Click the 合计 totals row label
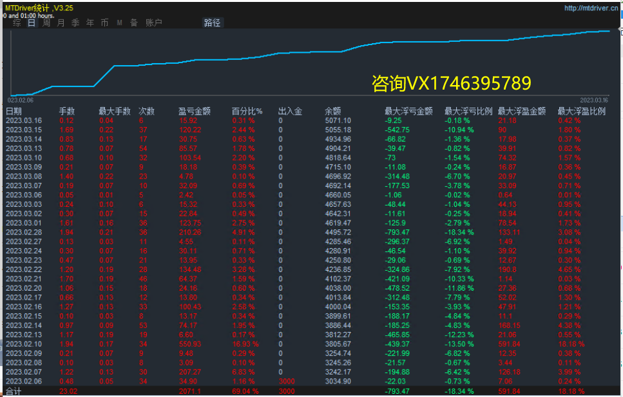This screenshot has width=623, height=397. pyautogui.click(x=14, y=391)
